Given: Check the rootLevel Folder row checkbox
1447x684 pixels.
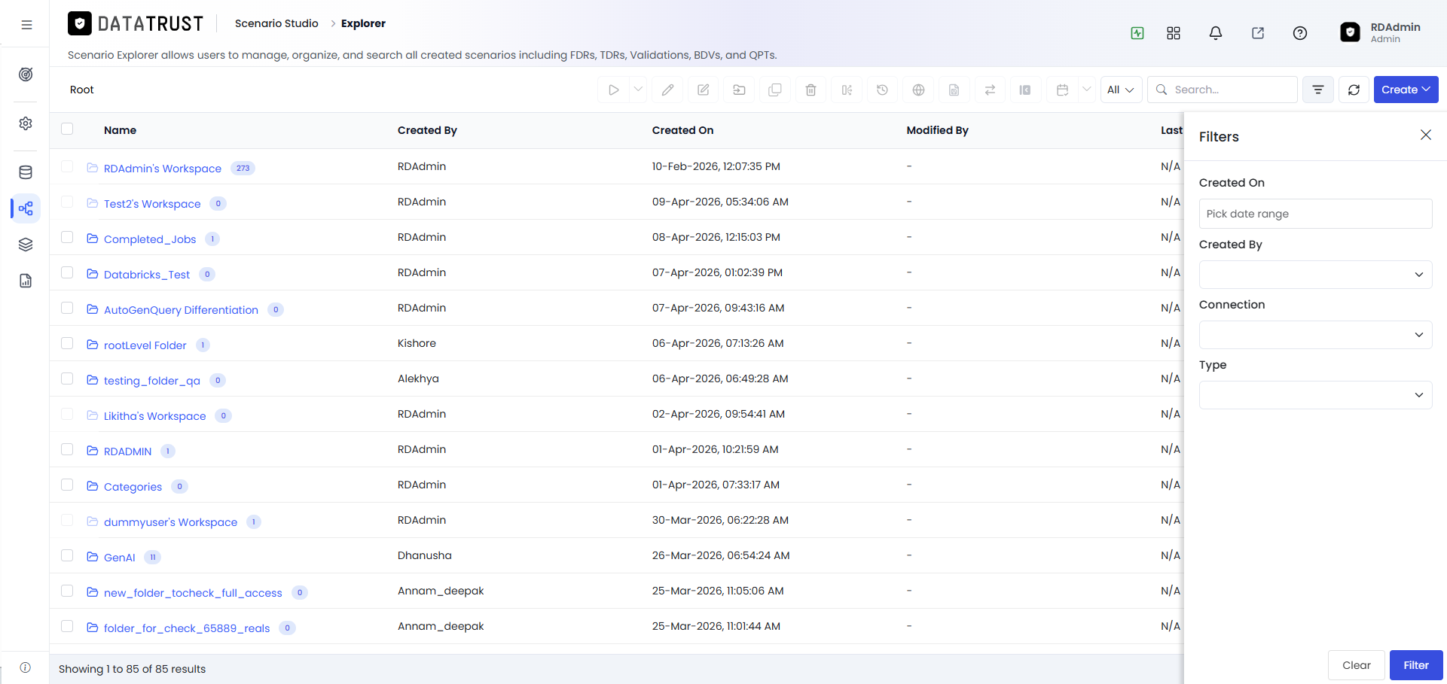Looking at the screenshot, I should click(x=67, y=343).
